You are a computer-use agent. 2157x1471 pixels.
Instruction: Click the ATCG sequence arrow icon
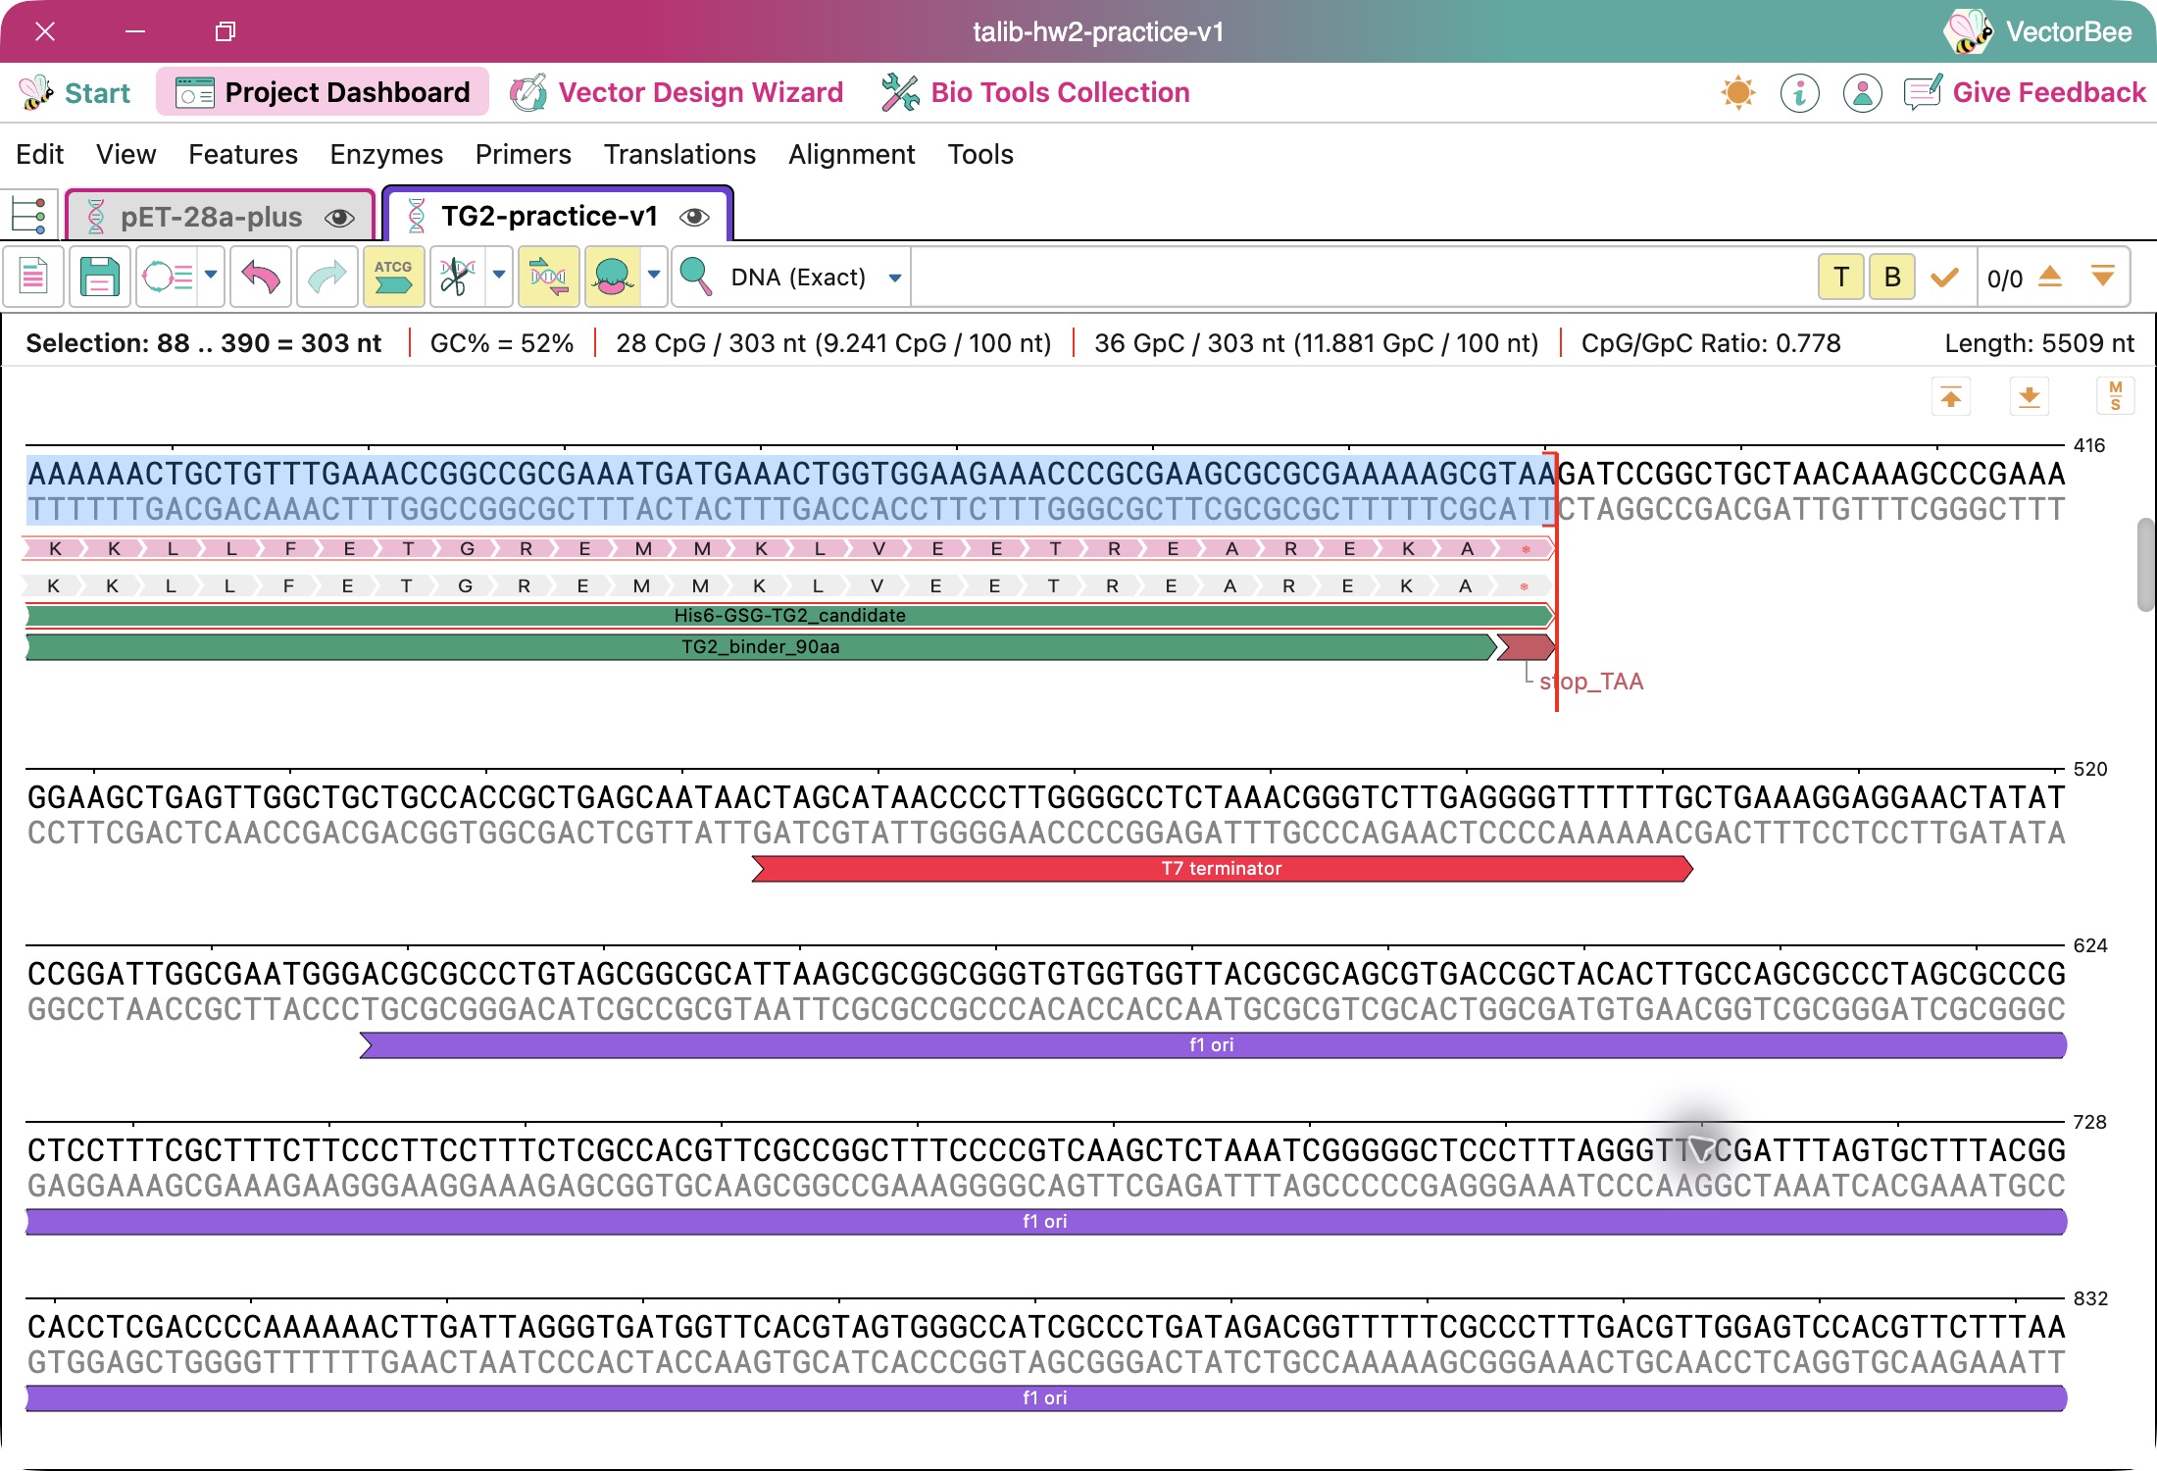tap(393, 278)
